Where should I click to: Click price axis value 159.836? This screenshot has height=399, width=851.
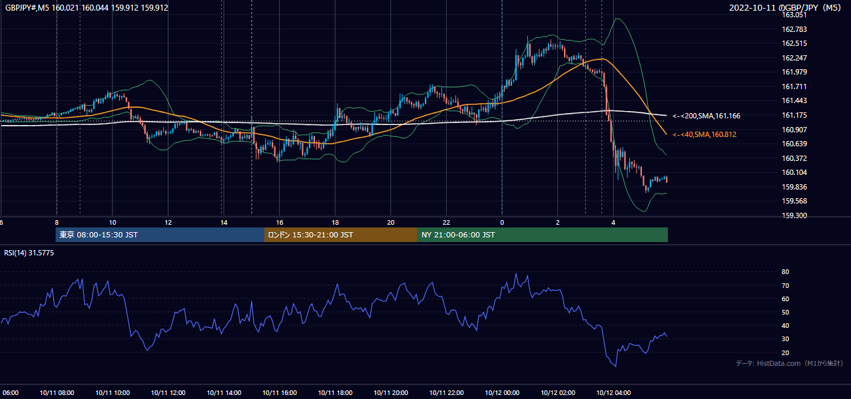pyautogui.click(x=794, y=187)
